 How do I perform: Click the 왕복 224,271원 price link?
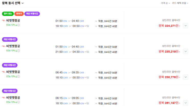tap(170, 26)
